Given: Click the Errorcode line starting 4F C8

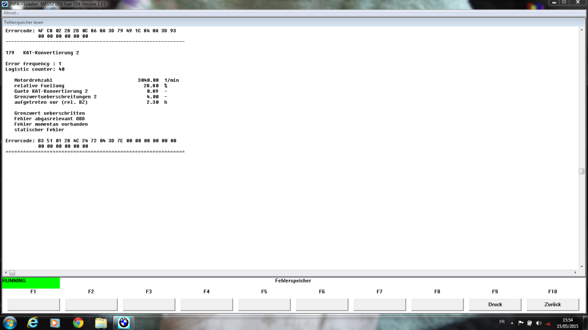Looking at the screenshot, I should pos(91,31).
